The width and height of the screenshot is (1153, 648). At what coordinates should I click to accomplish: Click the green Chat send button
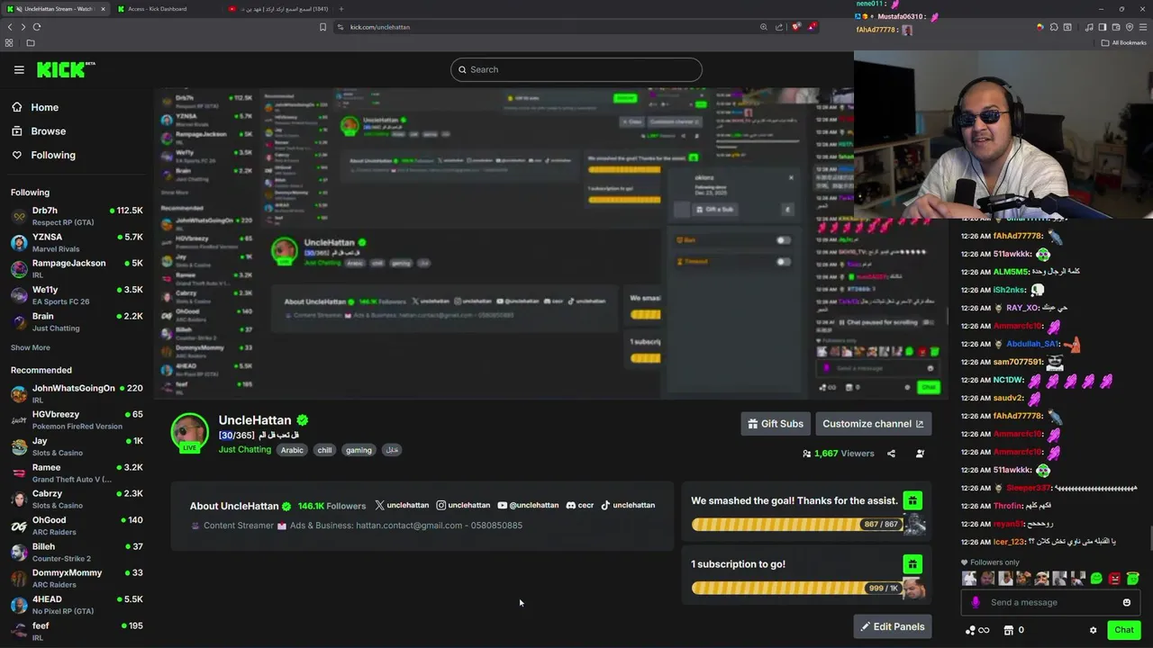pyautogui.click(x=1123, y=630)
